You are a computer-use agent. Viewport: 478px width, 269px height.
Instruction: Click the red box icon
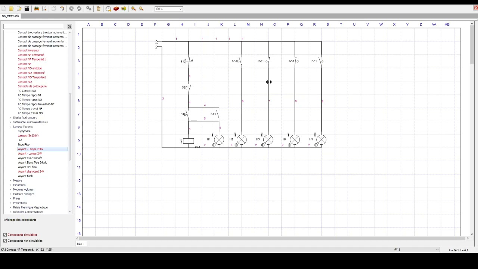point(116,9)
